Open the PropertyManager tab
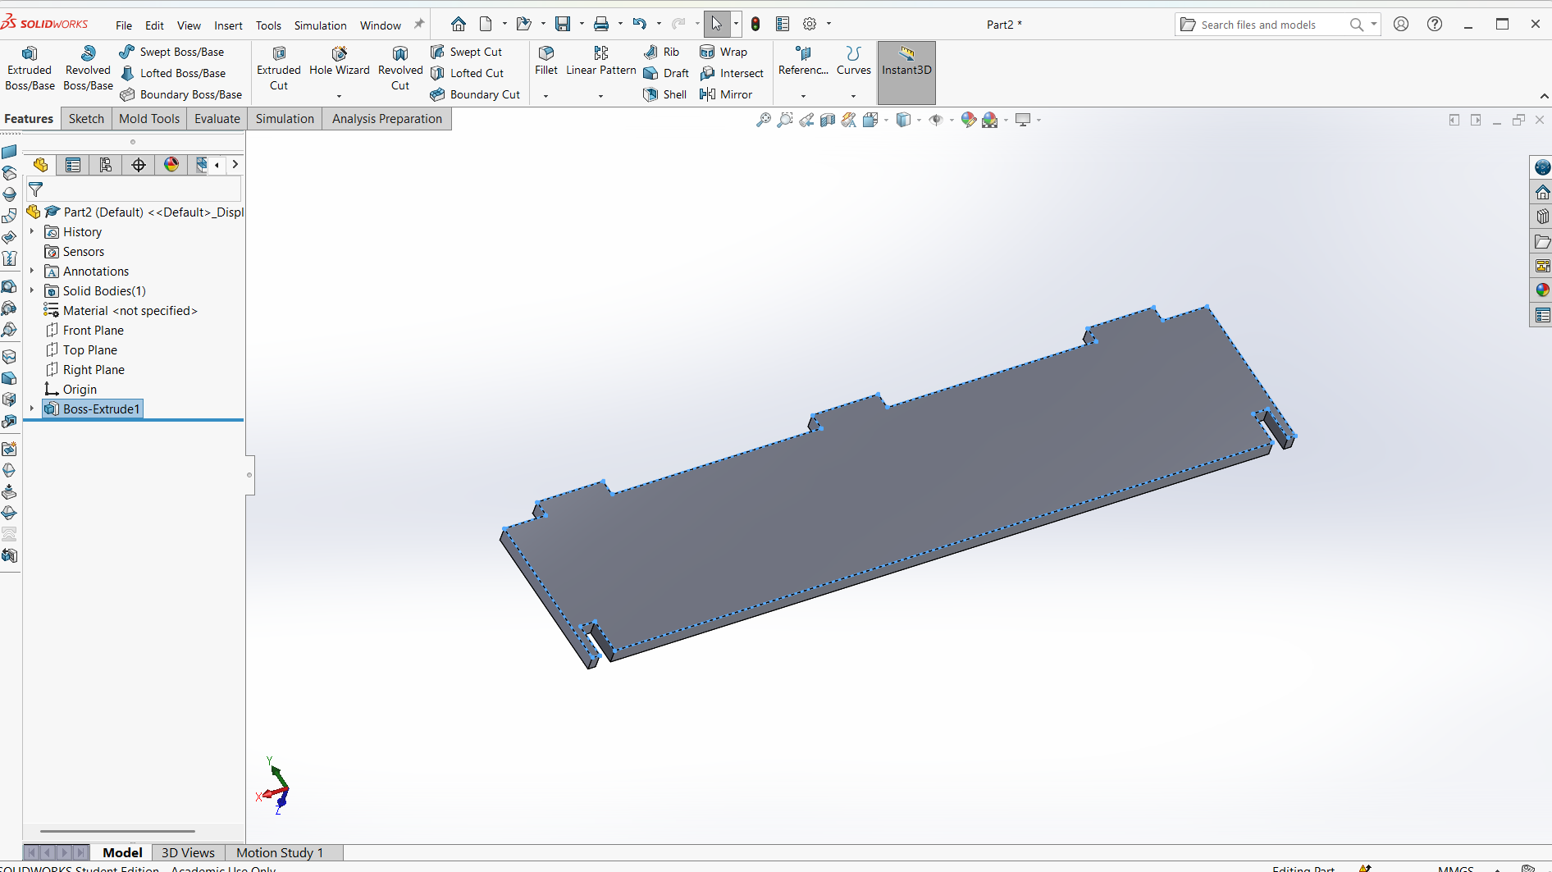 coord(73,165)
